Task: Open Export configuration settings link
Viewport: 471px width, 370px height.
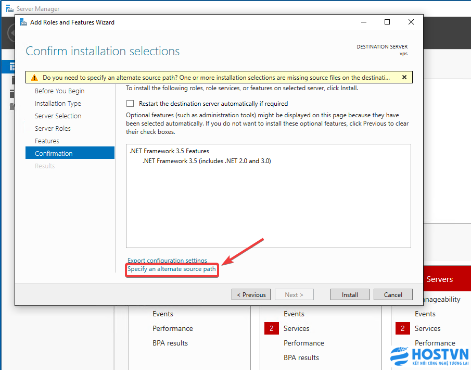Action: [167, 260]
